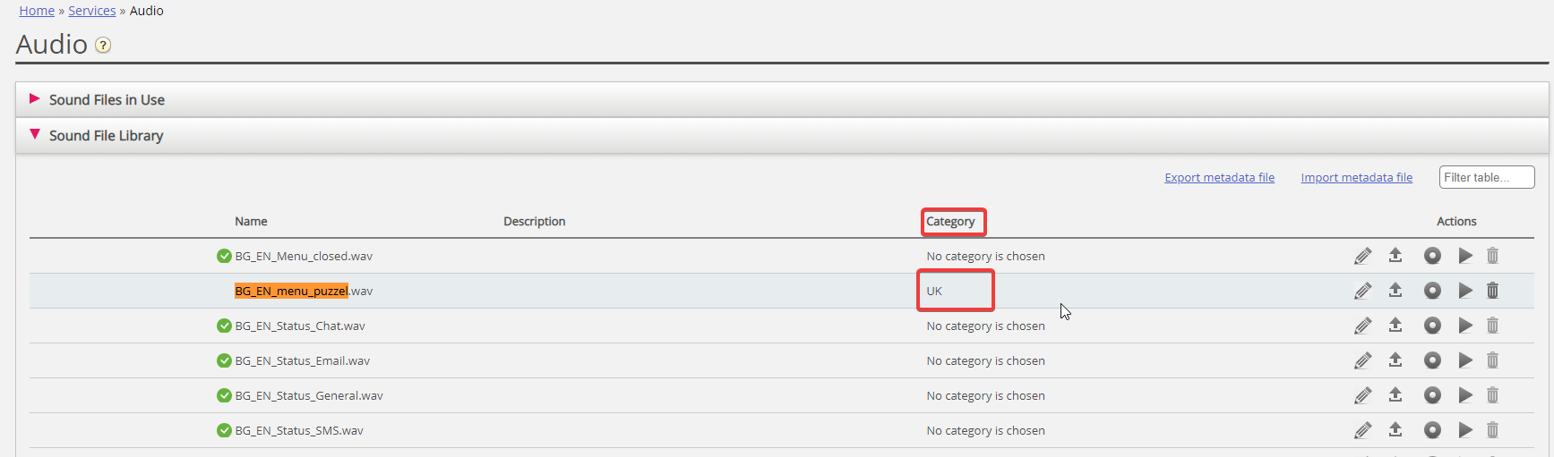Screen dimensions: 1554x457
Task: Edit the BG_EN_Menu_closed.wav file with pencil icon
Action: [x=1362, y=257]
